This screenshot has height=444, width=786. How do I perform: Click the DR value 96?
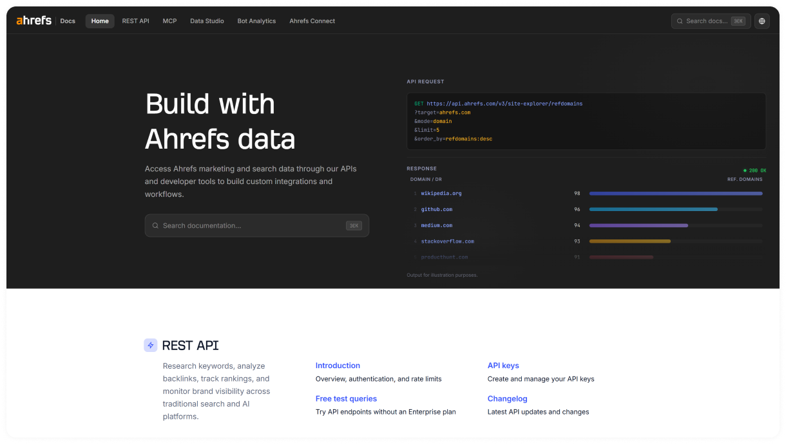(577, 209)
